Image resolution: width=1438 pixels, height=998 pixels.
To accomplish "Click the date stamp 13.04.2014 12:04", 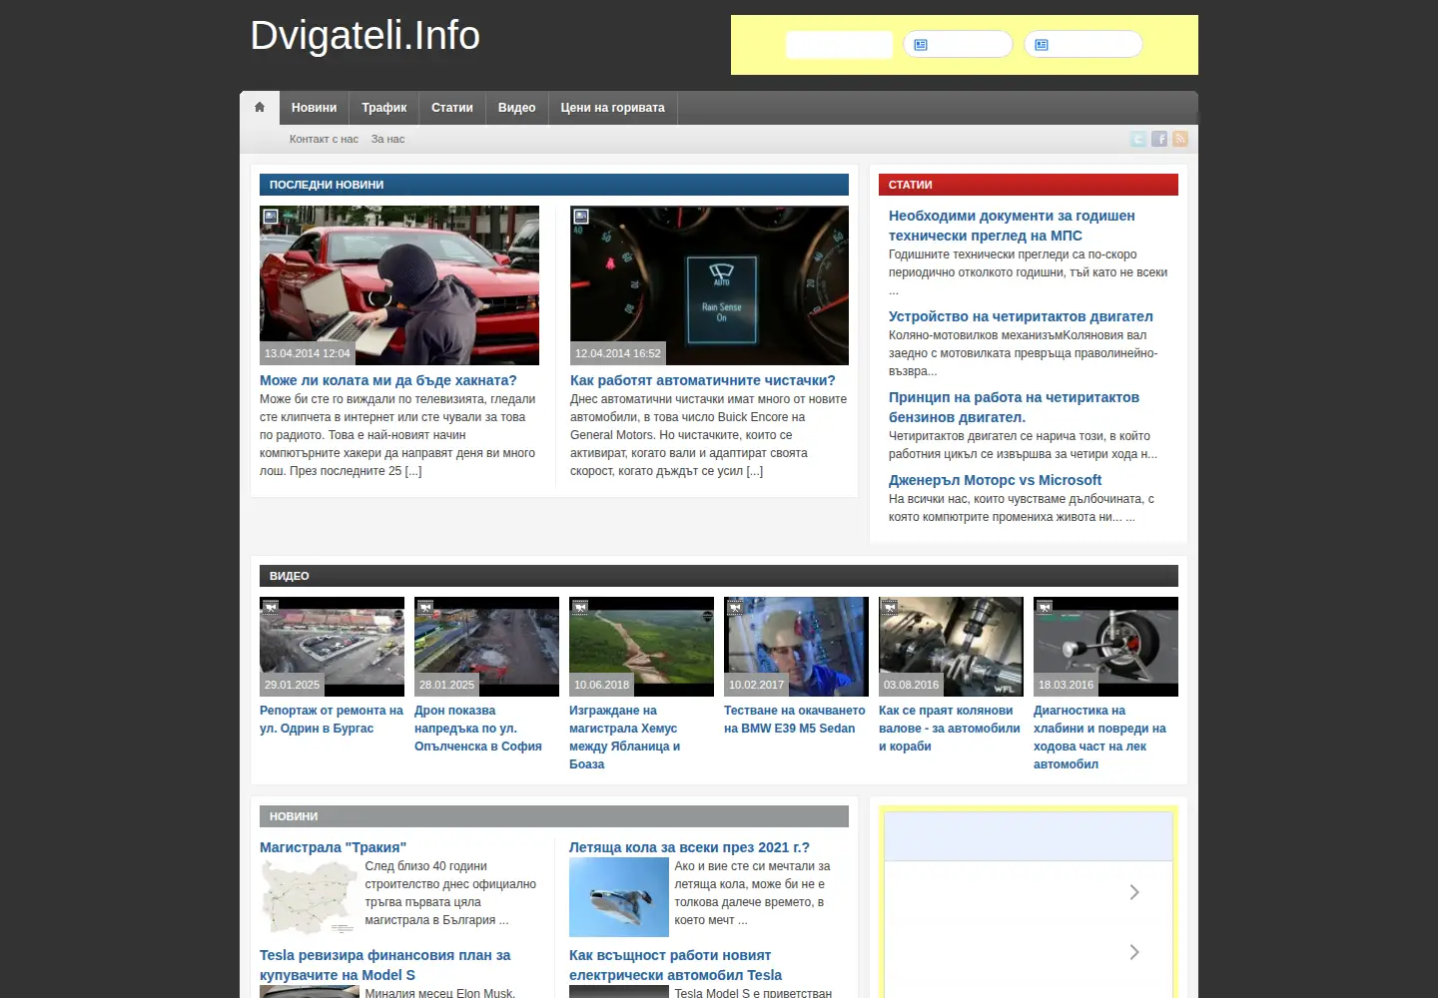I will pos(308,353).
